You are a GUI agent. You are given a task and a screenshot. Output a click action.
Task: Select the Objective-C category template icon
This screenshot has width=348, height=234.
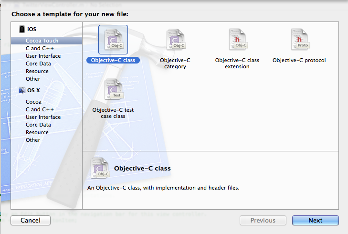(x=175, y=40)
